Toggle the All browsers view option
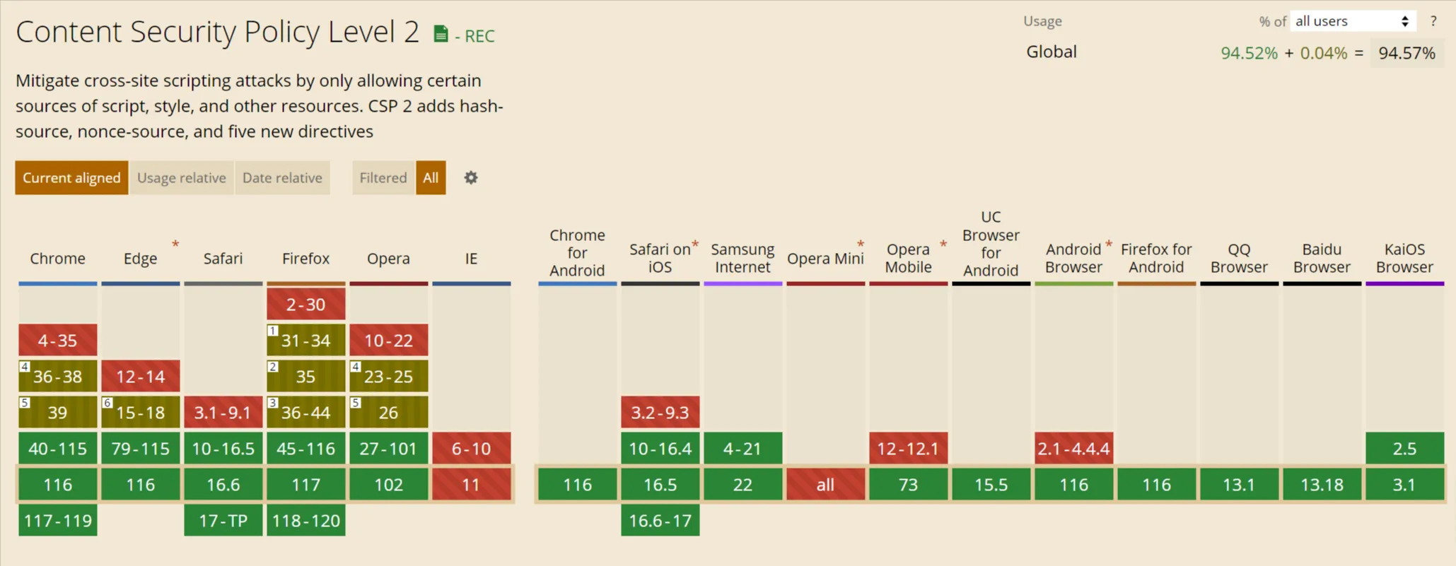 coord(431,178)
